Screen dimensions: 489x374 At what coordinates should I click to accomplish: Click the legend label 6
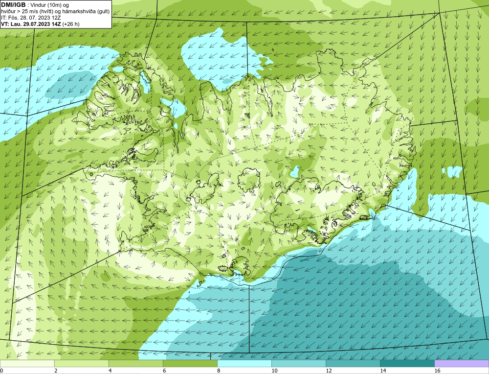point(164,371)
